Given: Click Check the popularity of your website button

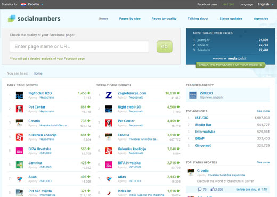Looking at the screenshot, I should [x=231, y=65].
